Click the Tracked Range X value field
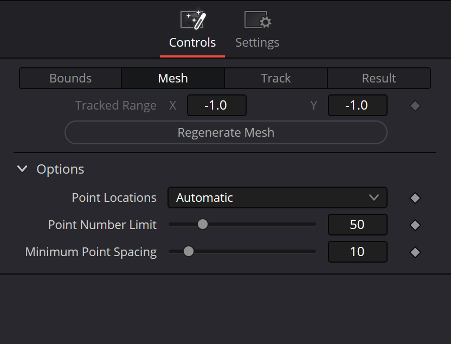The width and height of the screenshot is (451, 344). click(x=217, y=105)
